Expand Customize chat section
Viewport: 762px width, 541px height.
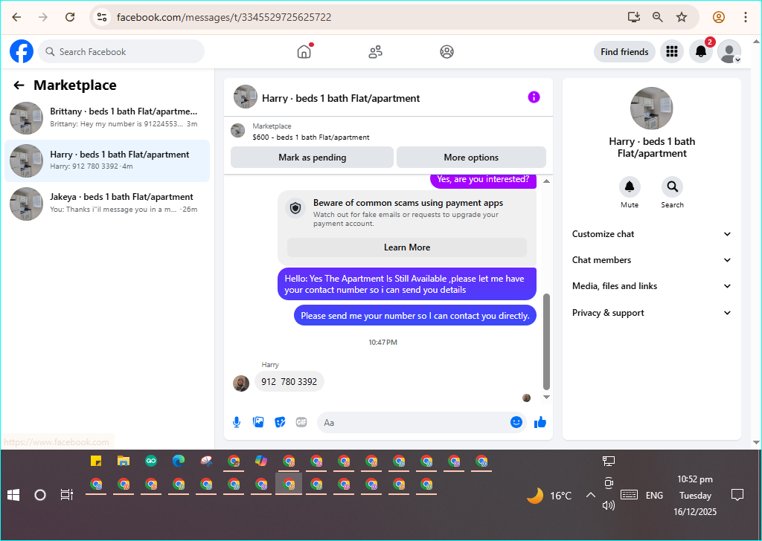(x=652, y=234)
